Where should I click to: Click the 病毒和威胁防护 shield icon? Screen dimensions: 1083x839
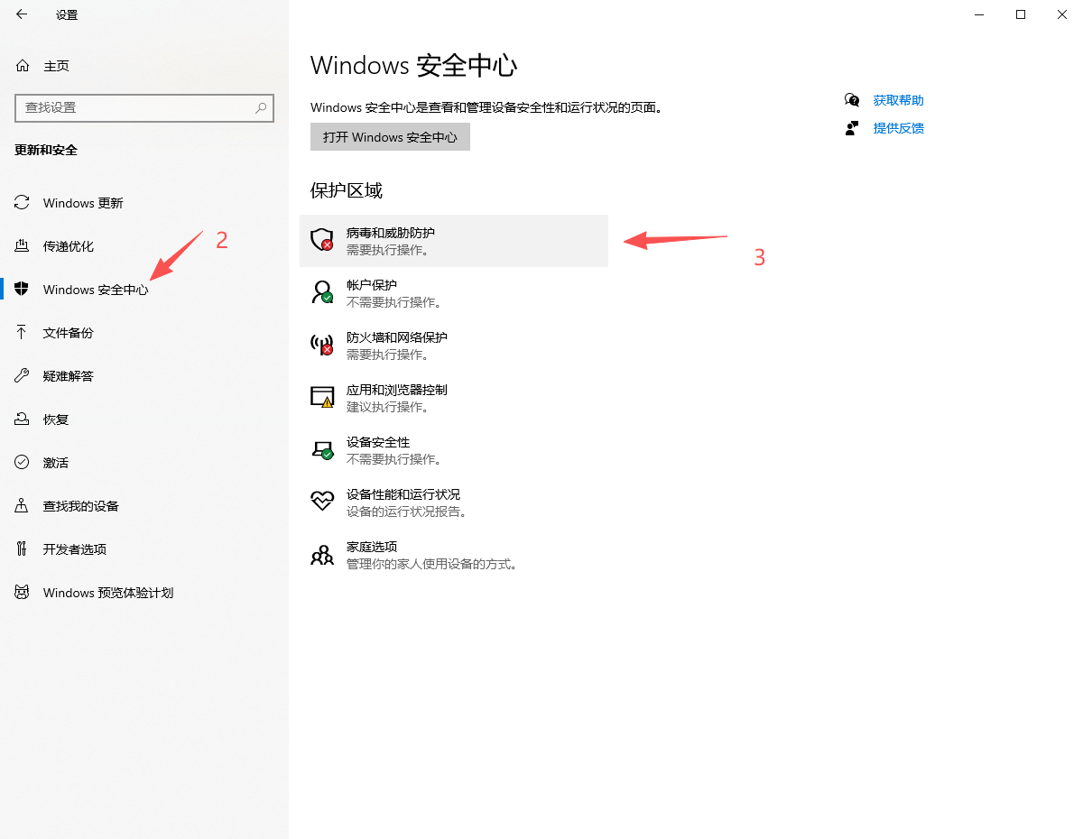[322, 239]
